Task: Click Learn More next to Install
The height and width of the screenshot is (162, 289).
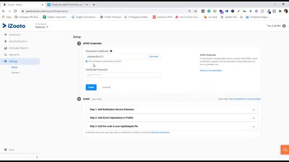Action: 96,99
